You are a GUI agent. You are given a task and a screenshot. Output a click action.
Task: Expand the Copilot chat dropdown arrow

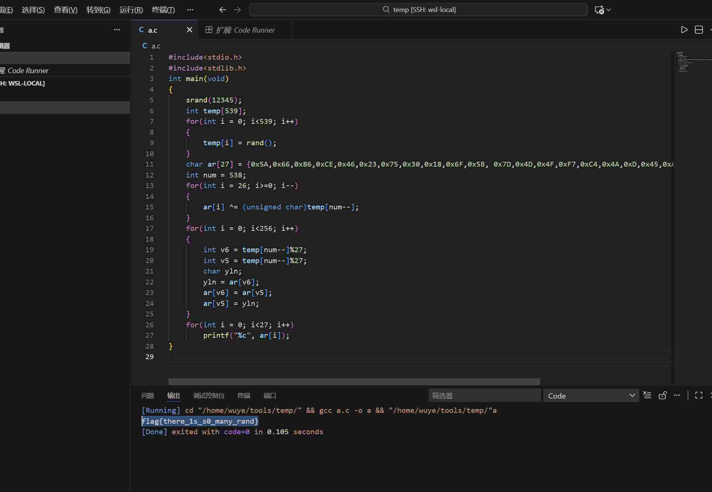(x=609, y=10)
